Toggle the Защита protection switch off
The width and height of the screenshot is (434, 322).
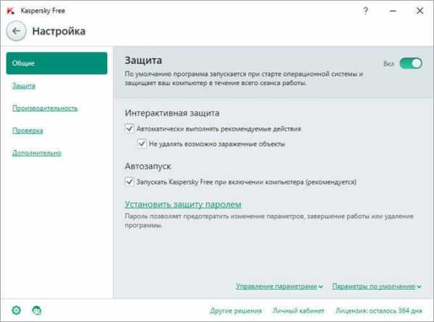[411, 64]
